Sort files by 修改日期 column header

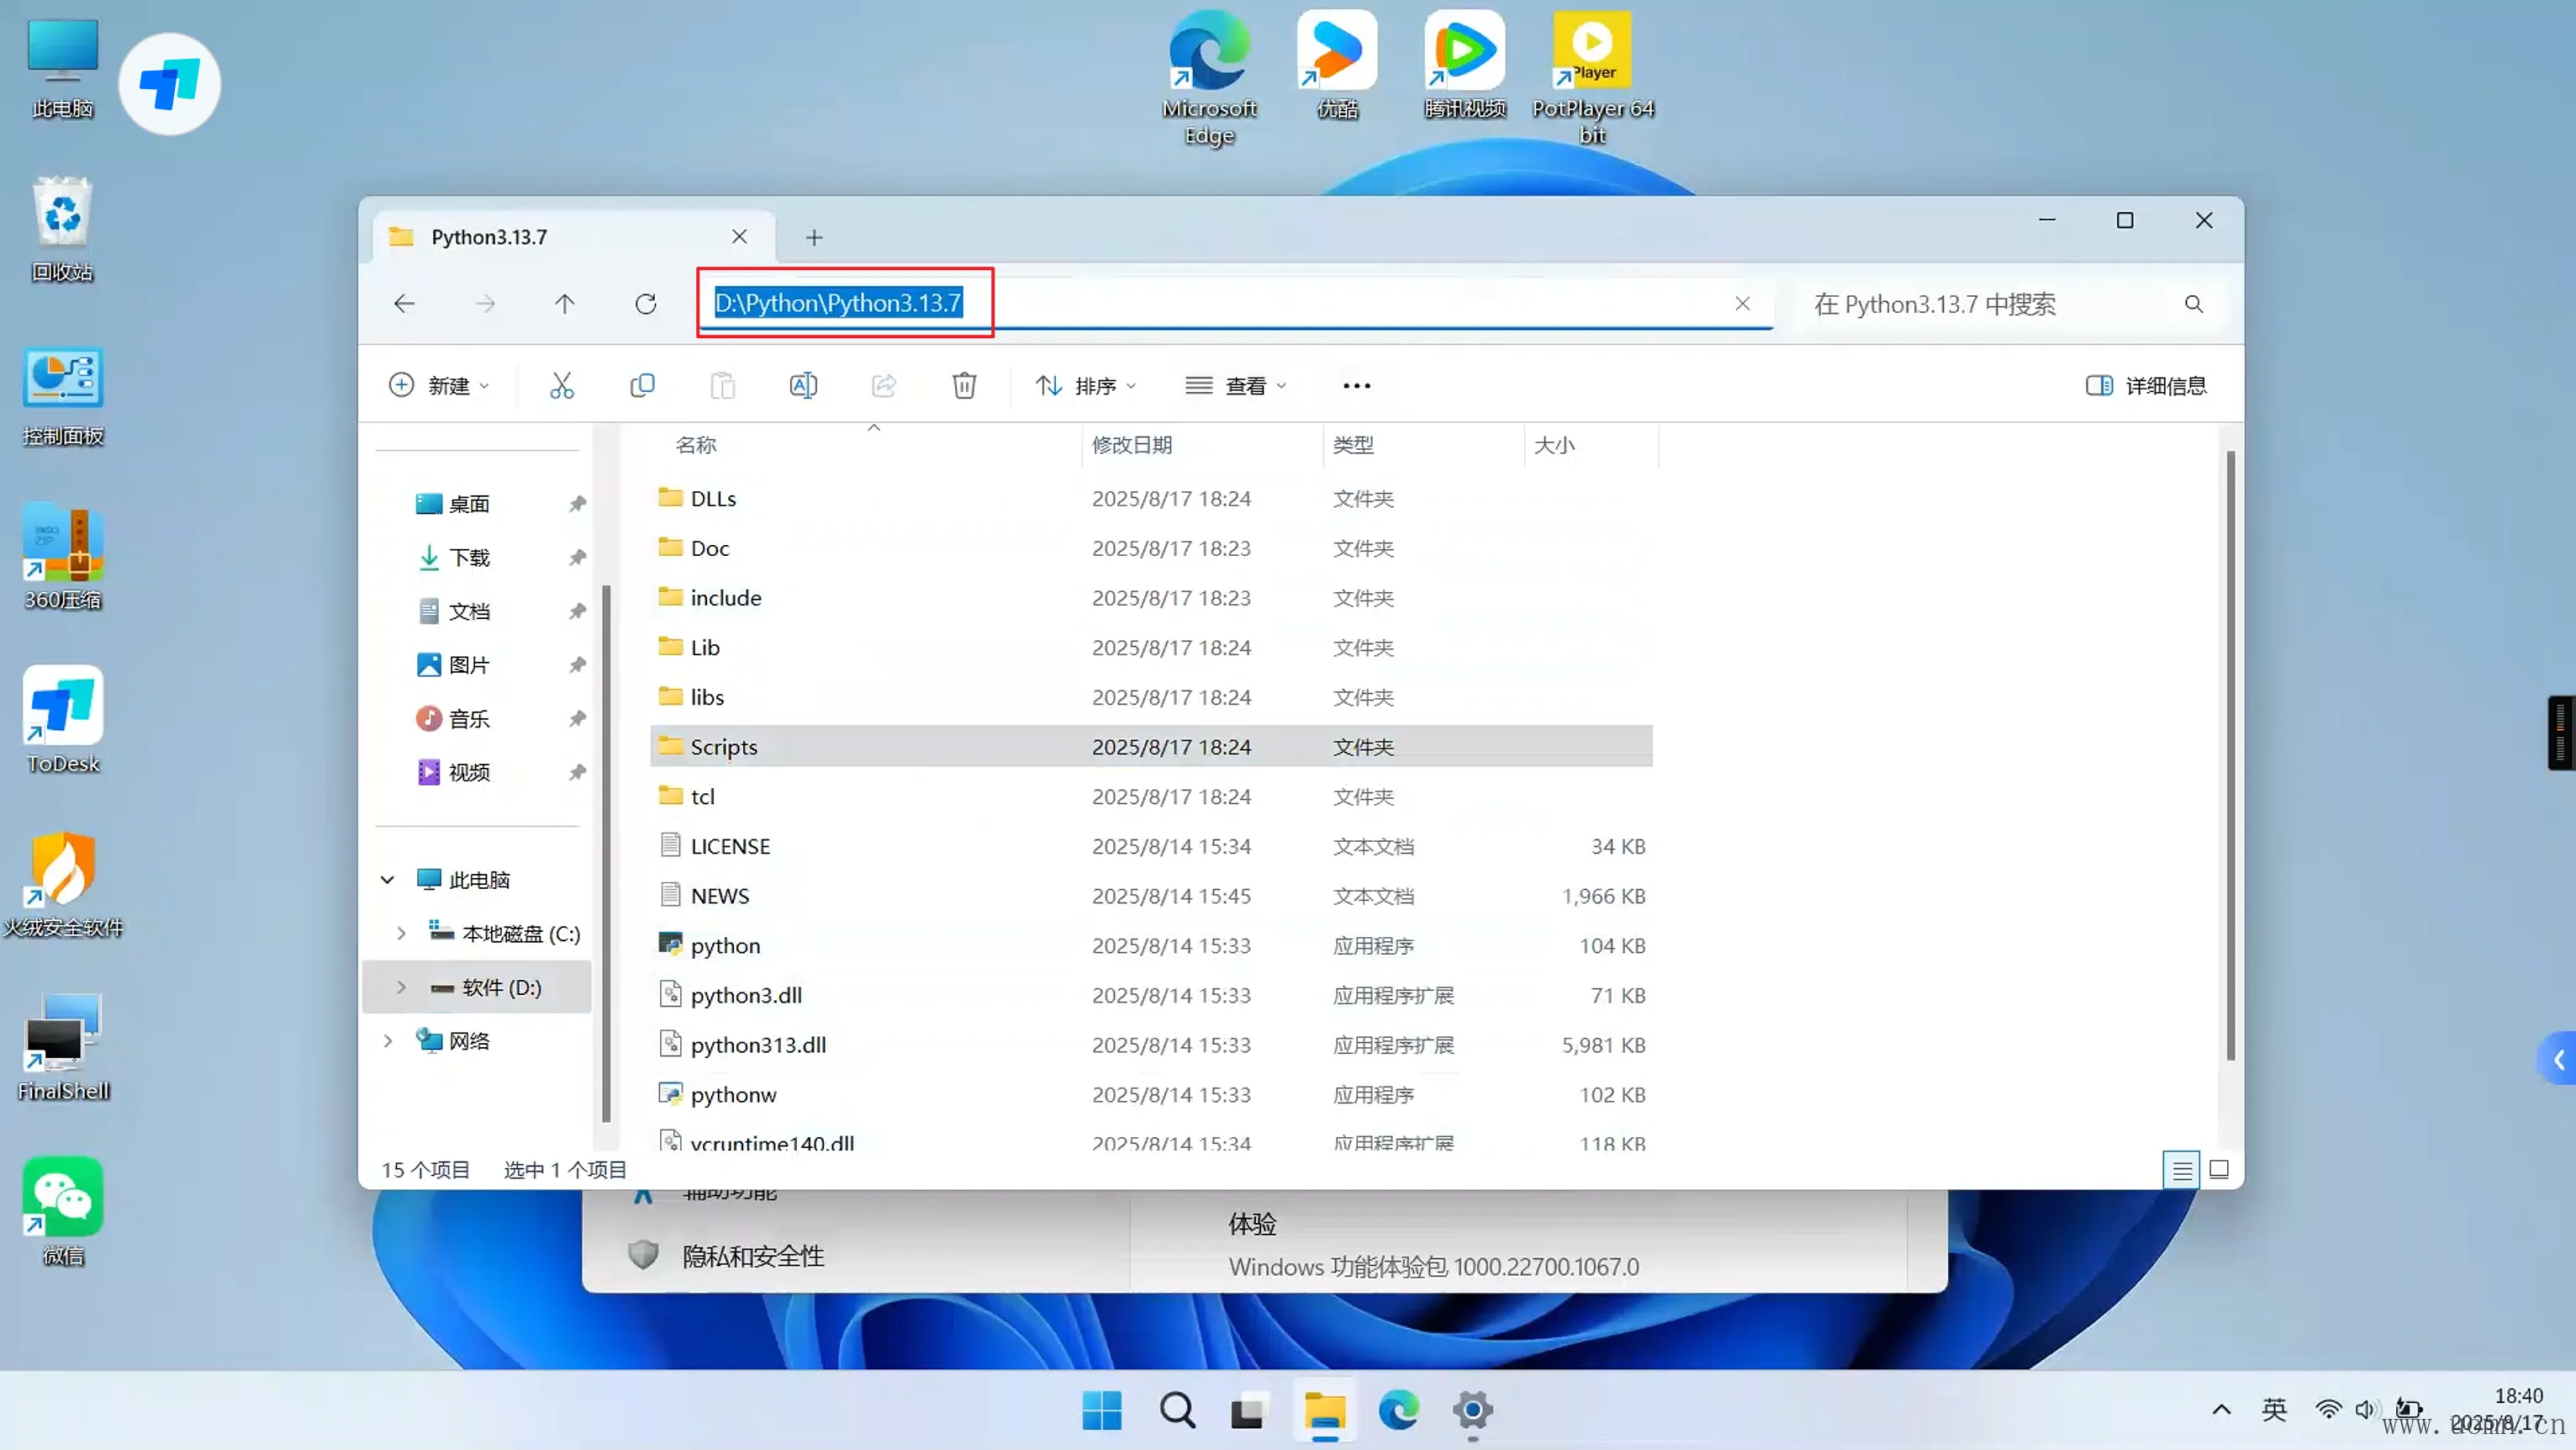click(1132, 444)
